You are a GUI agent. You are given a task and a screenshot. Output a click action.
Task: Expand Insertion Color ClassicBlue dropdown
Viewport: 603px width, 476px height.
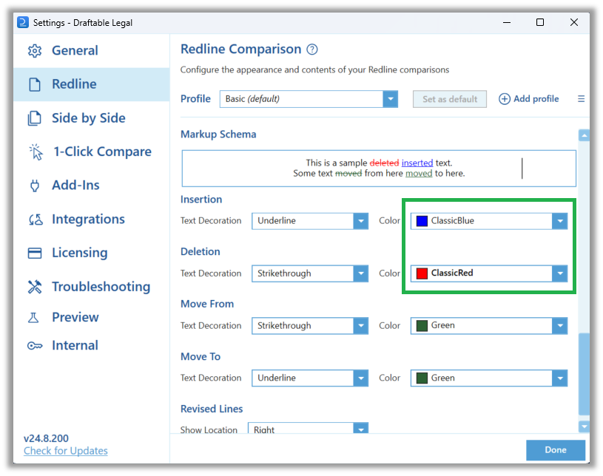[560, 221]
